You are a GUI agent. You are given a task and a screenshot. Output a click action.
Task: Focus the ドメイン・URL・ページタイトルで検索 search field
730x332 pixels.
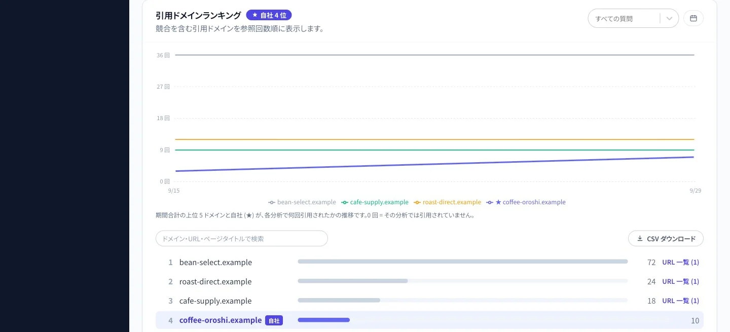(x=242, y=239)
